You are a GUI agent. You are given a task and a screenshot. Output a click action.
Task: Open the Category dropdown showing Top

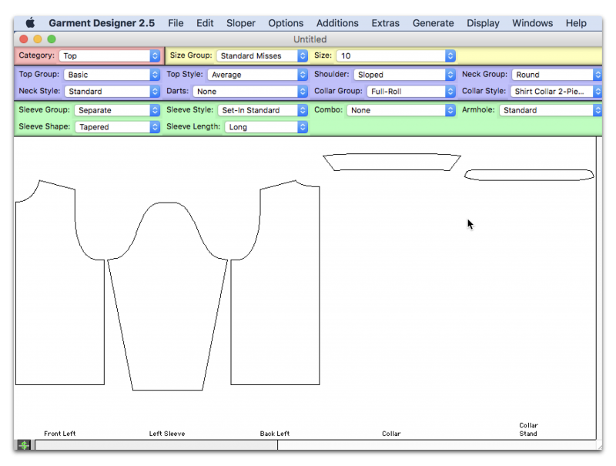point(109,55)
